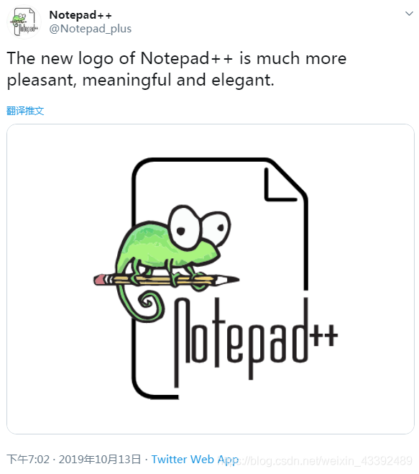Click the ++ symbols in logo wordmark

pos(325,335)
